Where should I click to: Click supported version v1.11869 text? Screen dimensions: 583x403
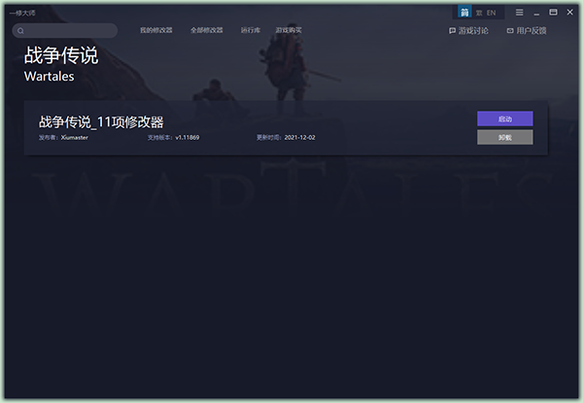click(x=188, y=138)
